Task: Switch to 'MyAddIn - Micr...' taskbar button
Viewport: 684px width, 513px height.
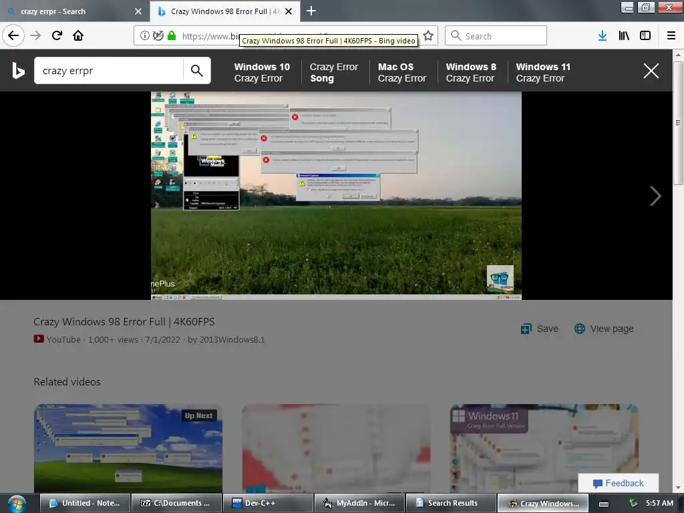Action: (360, 504)
